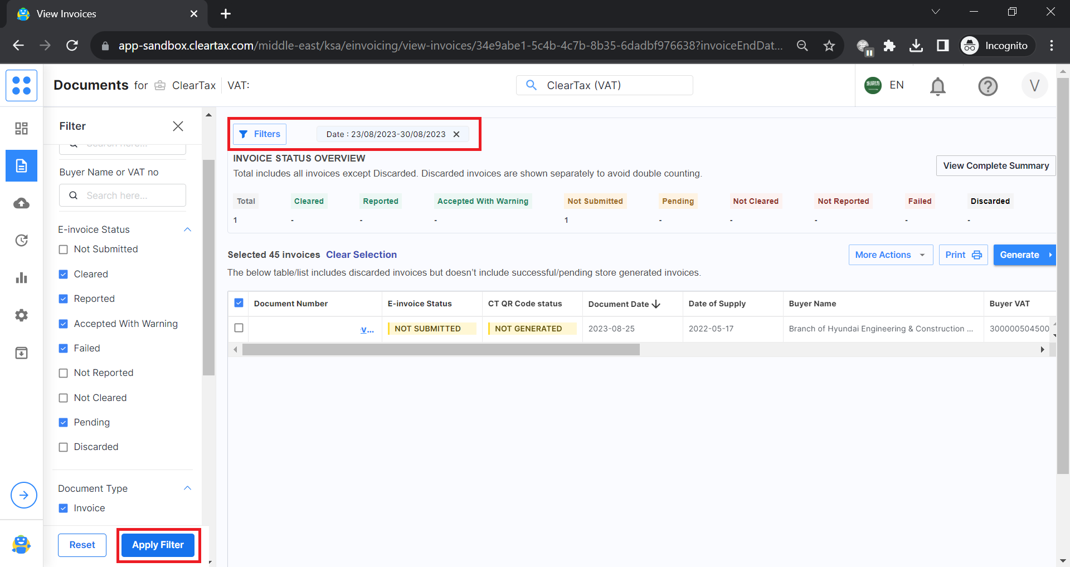Select the dashboard grid icon in sidebar
This screenshot has height=567, width=1070.
[21, 128]
